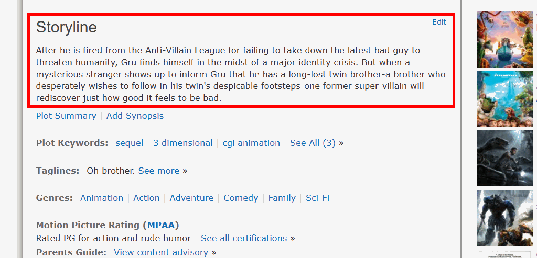Open 'View content advisory' parents guide
This screenshot has width=537, height=258.
click(x=161, y=252)
